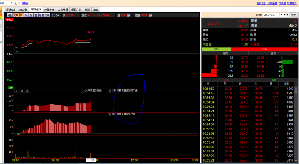Click the tick list scrollbar thumb

(x=296, y=91)
